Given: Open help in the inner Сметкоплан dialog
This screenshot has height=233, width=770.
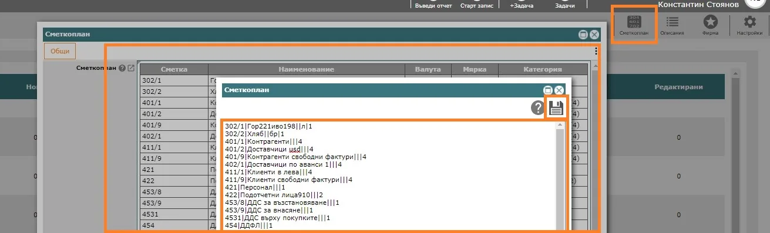Looking at the screenshot, I should click(x=537, y=108).
